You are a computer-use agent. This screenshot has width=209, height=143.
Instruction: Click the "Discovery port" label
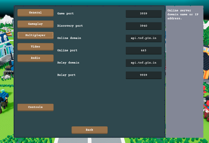pos(70,26)
